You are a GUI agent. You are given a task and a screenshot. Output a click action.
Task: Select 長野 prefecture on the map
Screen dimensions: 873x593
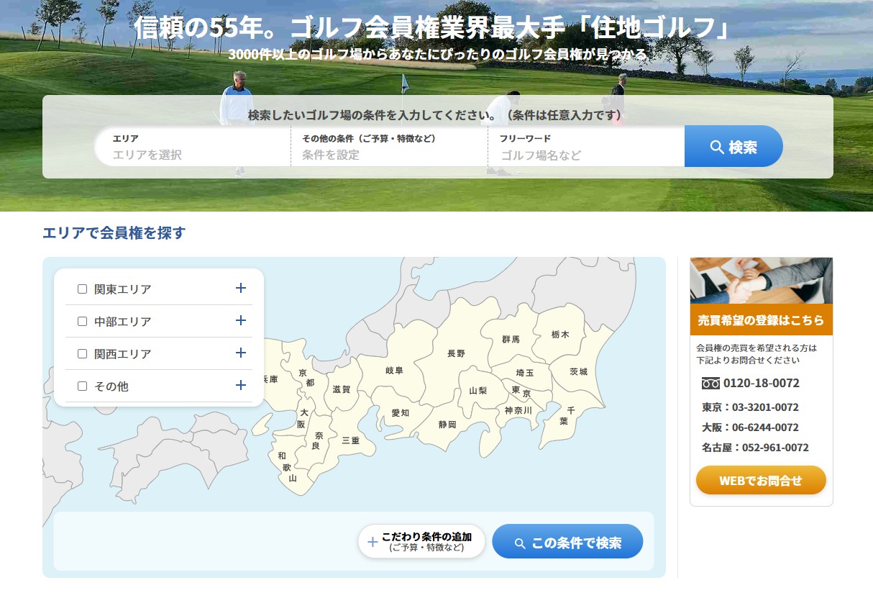[456, 353]
